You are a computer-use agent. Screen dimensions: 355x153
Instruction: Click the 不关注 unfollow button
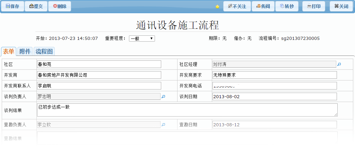pyautogui.click(x=237, y=6)
